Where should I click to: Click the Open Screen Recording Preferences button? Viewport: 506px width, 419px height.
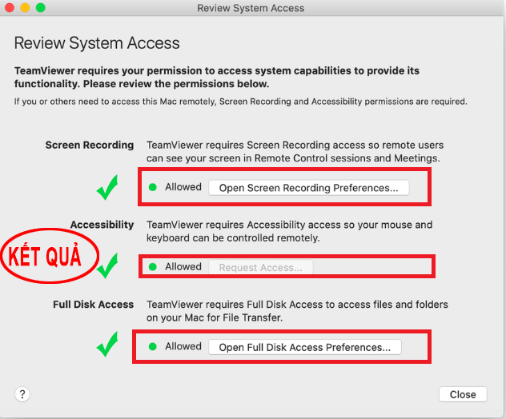[x=308, y=188]
